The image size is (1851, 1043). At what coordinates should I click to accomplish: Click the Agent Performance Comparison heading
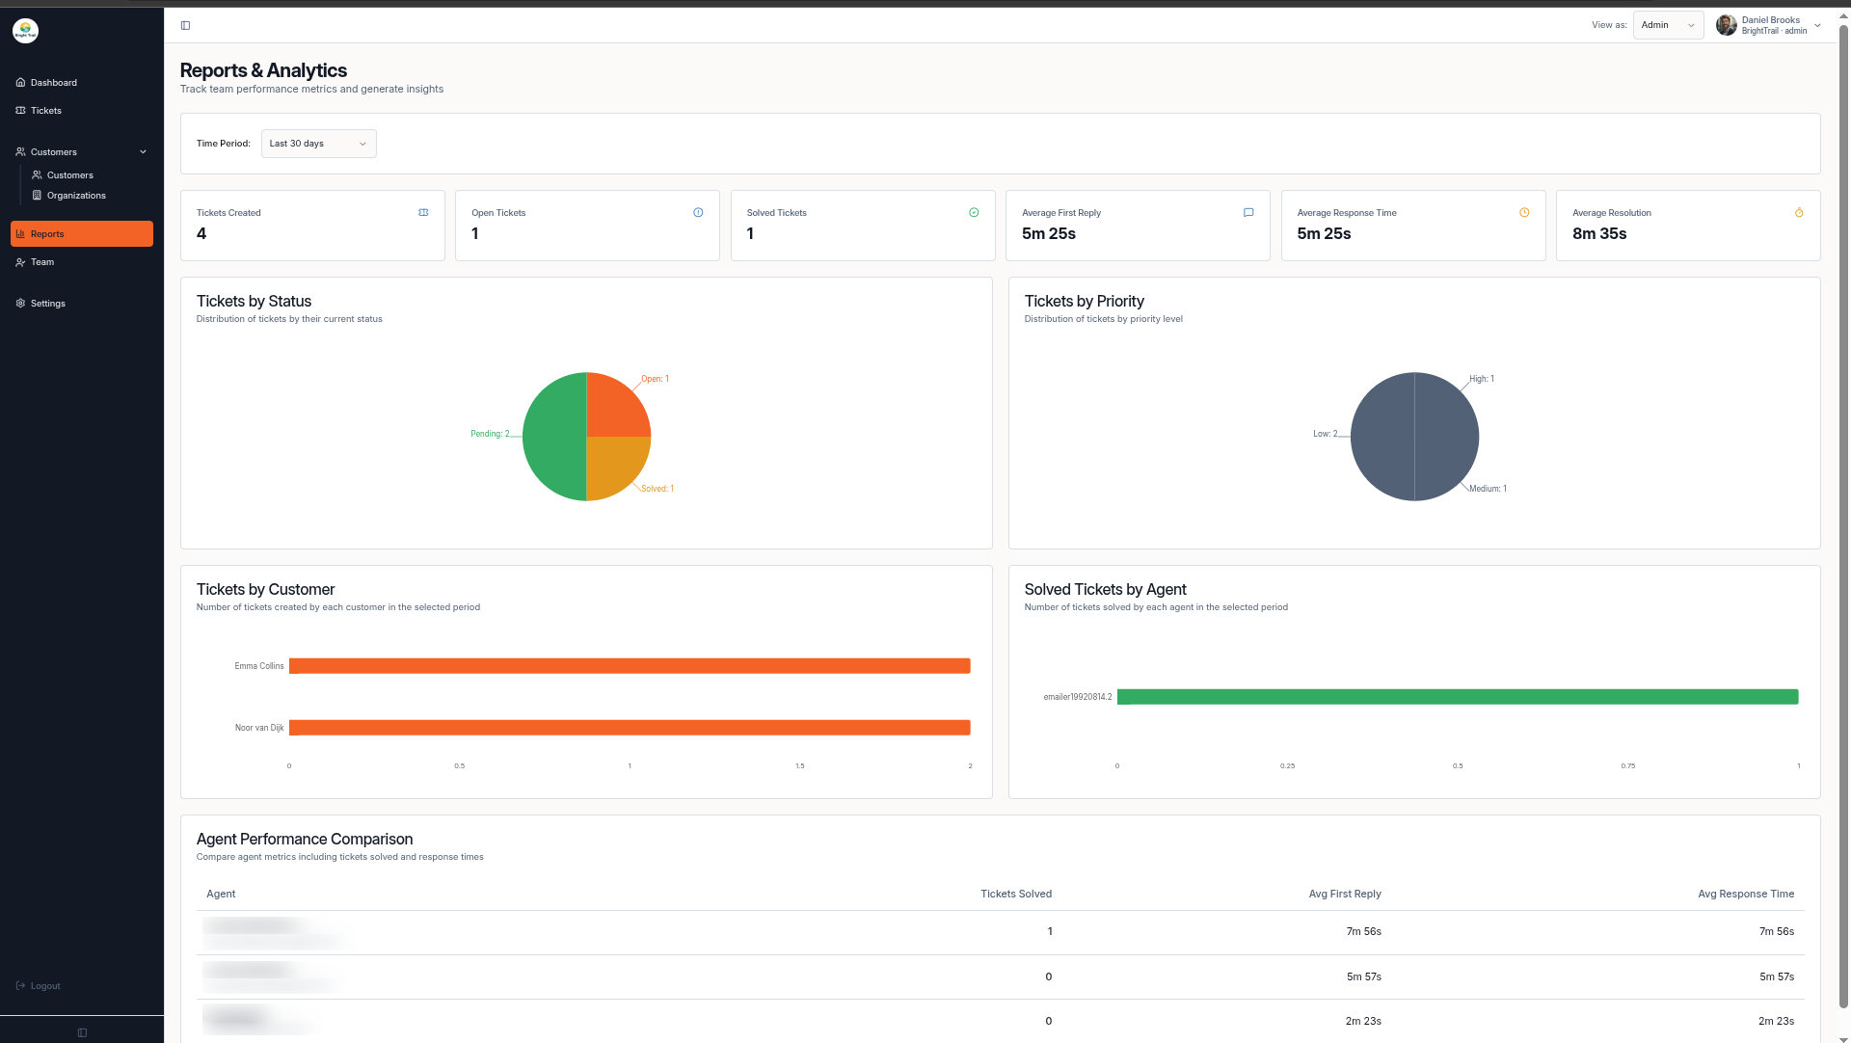point(305,840)
